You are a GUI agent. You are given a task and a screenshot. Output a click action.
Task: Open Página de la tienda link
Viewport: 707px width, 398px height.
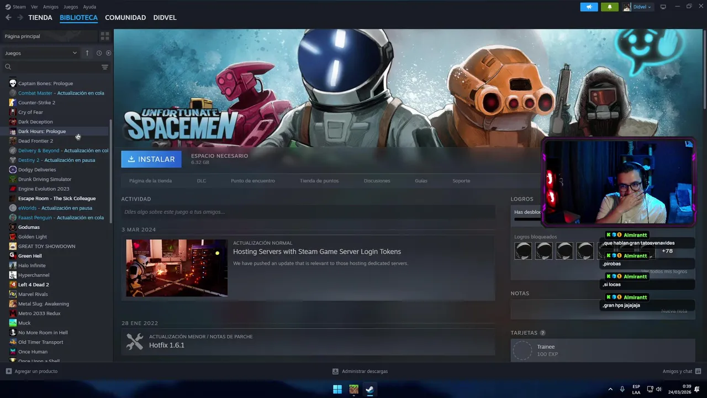pos(150,181)
